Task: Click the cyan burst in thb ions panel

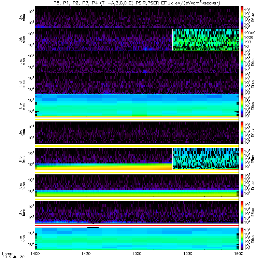Action: pyautogui.click(x=205, y=159)
